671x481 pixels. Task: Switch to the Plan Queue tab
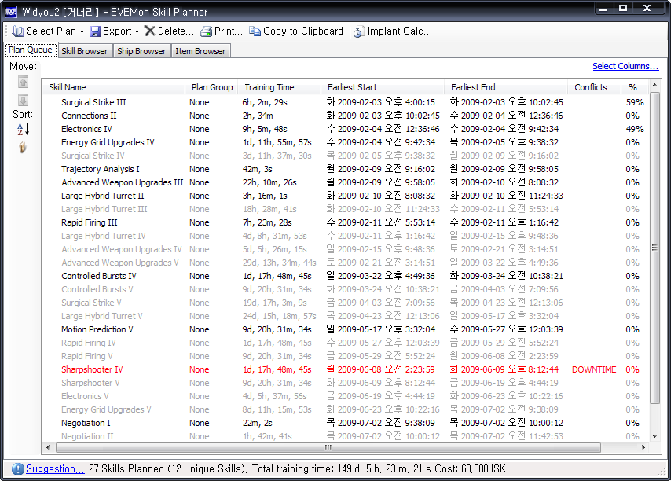point(31,50)
